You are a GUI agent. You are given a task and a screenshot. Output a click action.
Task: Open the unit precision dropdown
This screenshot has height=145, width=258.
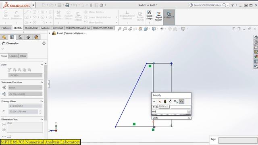pyautogui.click(x=25, y=94)
